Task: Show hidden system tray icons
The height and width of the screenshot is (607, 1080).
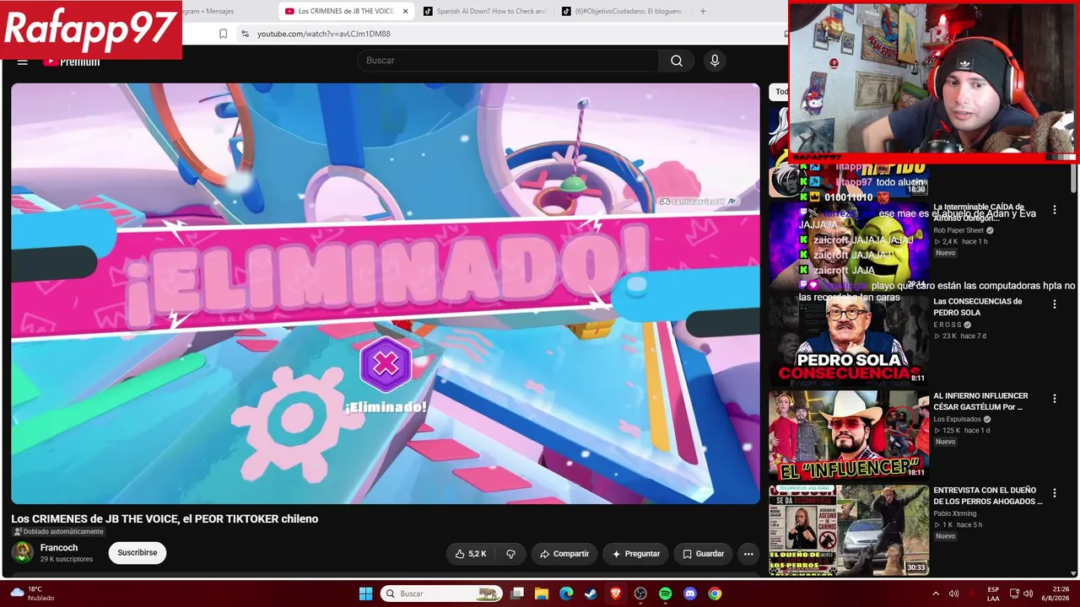Action: [934, 594]
